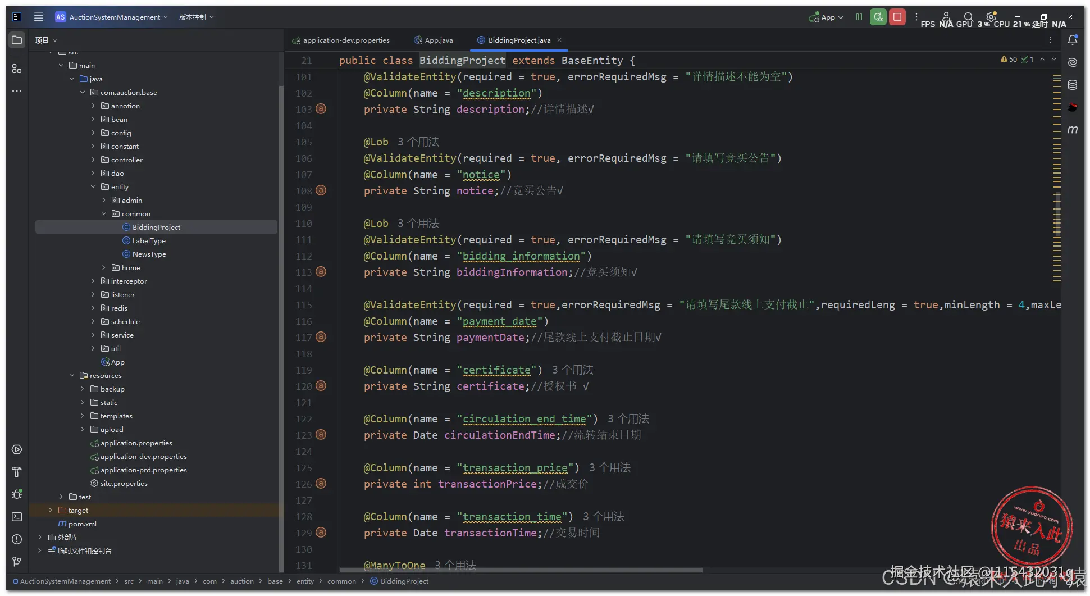Open the Build hammer tool window
1090x596 pixels.
click(17, 472)
